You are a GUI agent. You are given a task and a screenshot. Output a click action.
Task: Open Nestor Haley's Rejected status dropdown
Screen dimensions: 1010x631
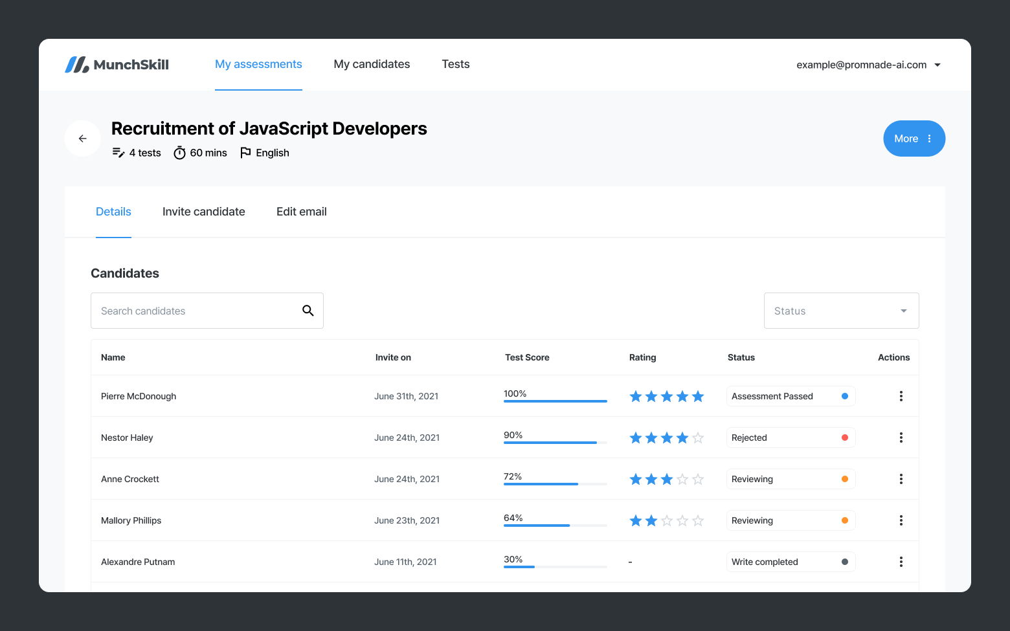tap(791, 437)
